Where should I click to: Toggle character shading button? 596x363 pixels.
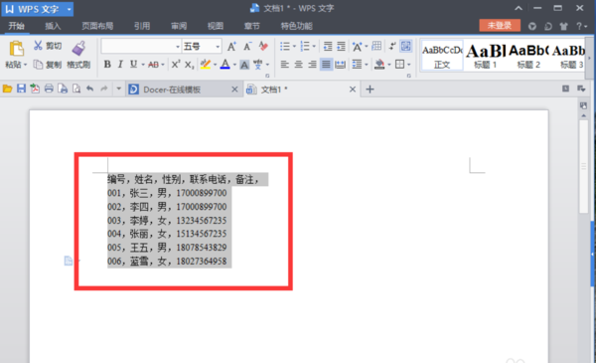point(244,65)
